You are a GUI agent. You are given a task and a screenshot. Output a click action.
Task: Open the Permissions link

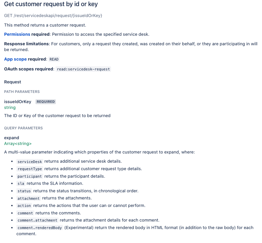coord(17,34)
